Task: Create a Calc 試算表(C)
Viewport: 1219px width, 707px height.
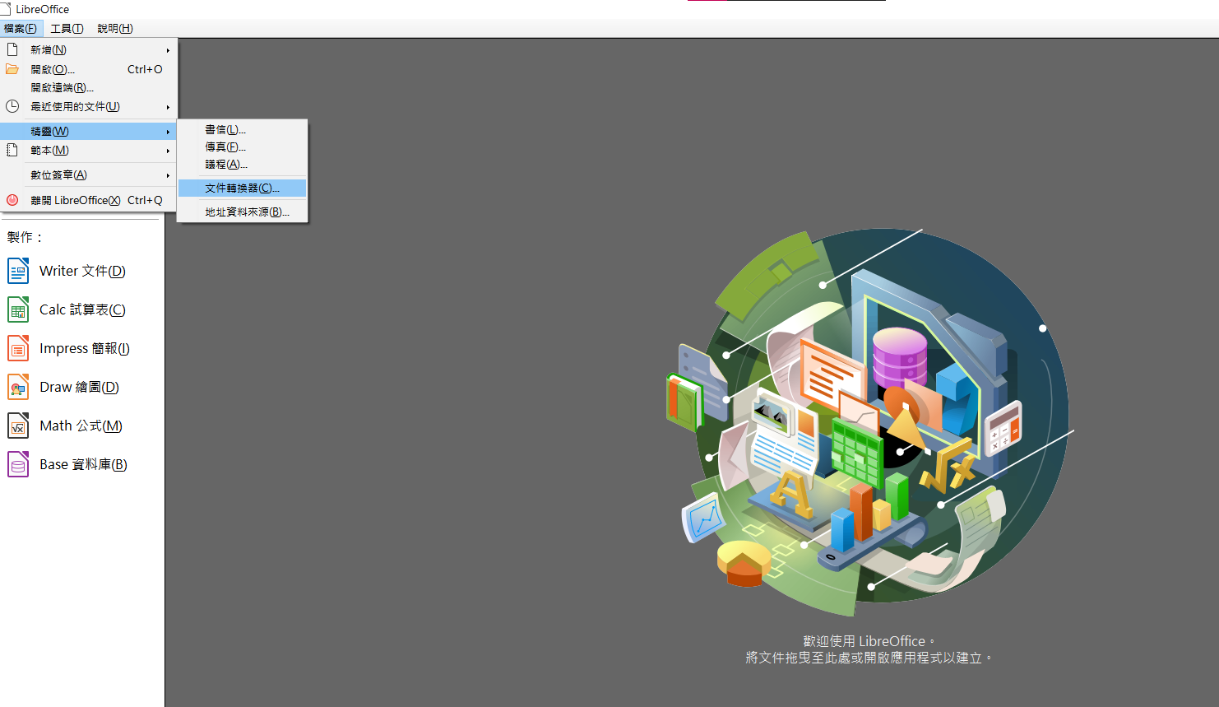Action: point(82,309)
